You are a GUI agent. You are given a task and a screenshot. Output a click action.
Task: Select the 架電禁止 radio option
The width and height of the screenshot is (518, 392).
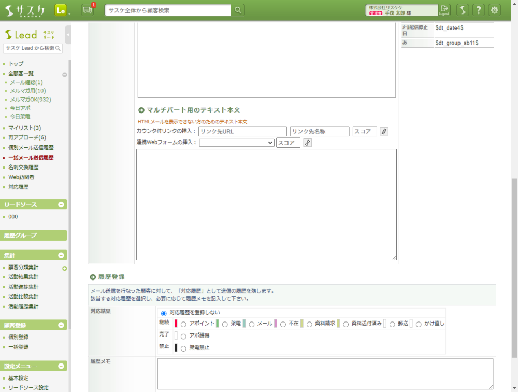(x=183, y=348)
